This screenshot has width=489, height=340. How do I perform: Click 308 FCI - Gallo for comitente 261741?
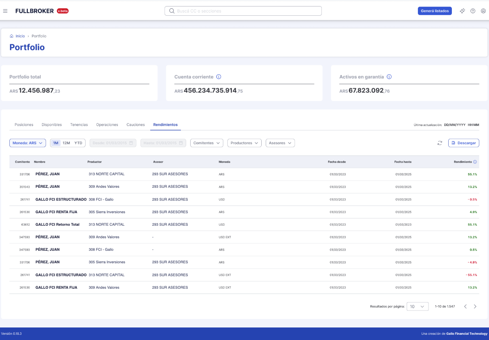[101, 199]
